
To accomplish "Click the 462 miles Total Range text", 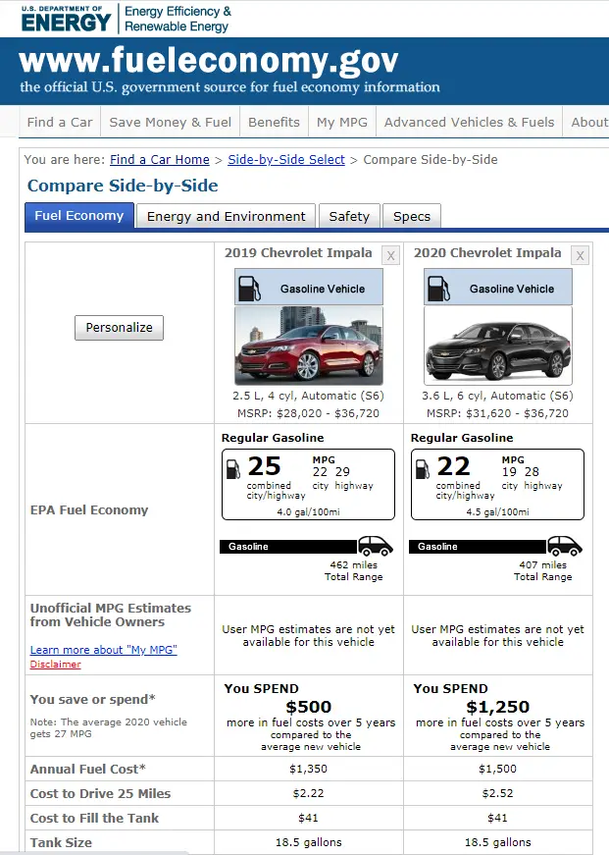I will pyautogui.click(x=353, y=571).
